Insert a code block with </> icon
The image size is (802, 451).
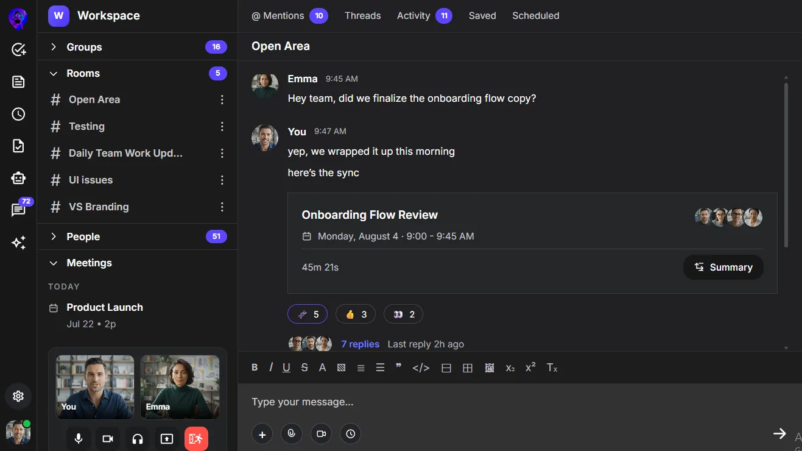421,368
